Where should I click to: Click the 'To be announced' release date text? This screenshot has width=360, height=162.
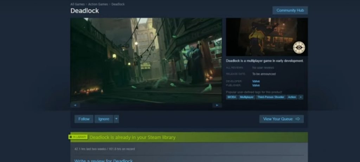click(x=264, y=74)
